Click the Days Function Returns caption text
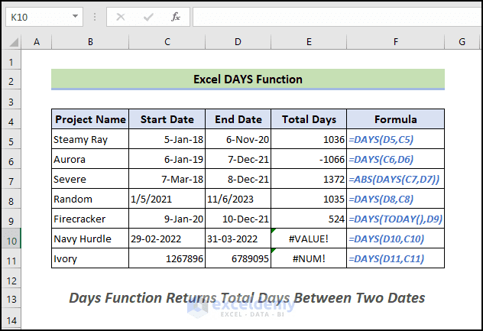Viewport: 483px width, 331px height. pos(247,298)
